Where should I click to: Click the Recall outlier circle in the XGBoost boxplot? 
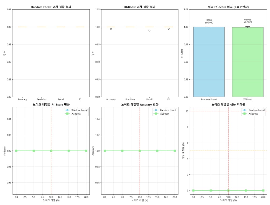(x=149, y=31)
